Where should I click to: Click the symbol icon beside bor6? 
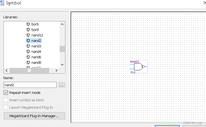coord(28,24)
